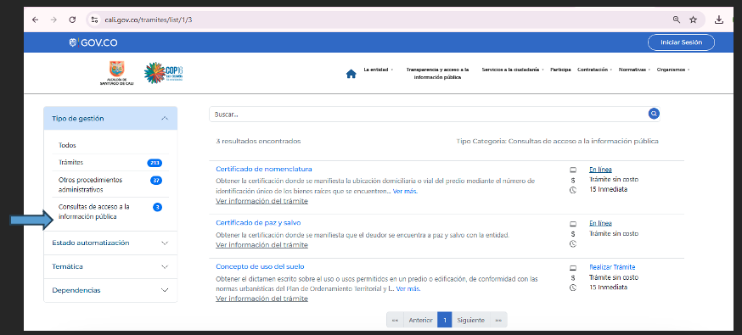Bookmark this page with the star icon

click(x=694, y=20)
